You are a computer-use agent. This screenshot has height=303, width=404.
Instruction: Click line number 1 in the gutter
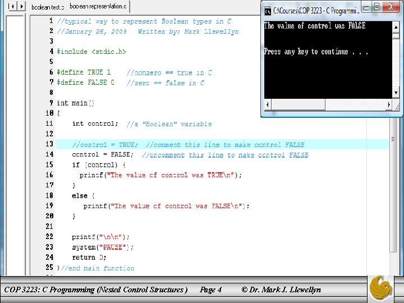click(51, 21)
